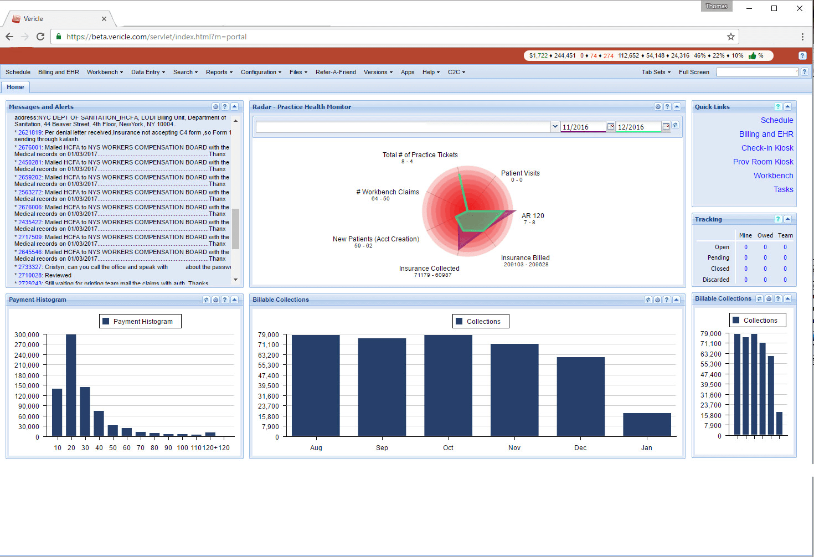Click the 11/2016 start date field

583,127
